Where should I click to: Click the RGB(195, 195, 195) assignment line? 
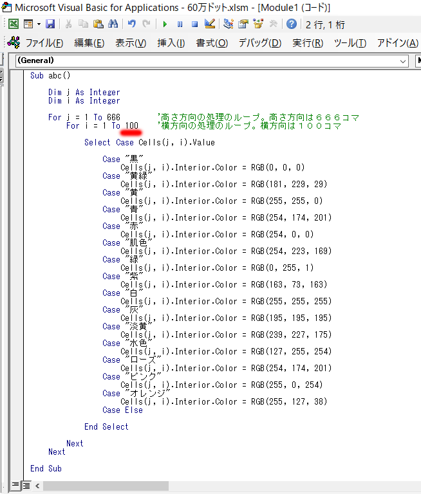(x=226, y=318)
